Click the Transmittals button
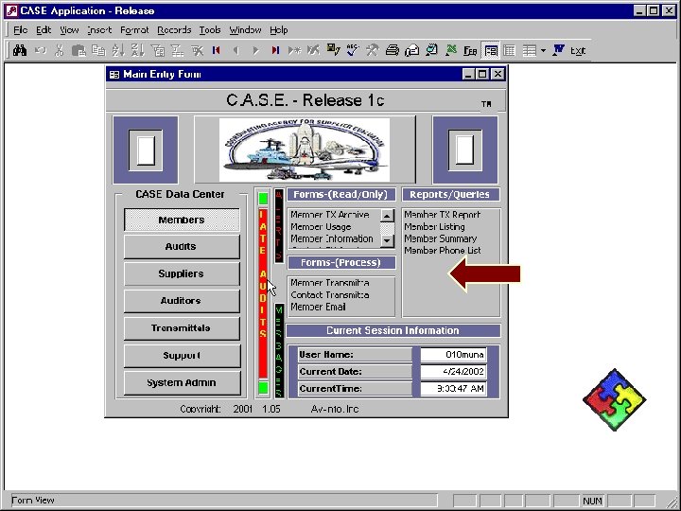Image resolution: width=681 pixels, height=511 pixels. coord(182,328)
